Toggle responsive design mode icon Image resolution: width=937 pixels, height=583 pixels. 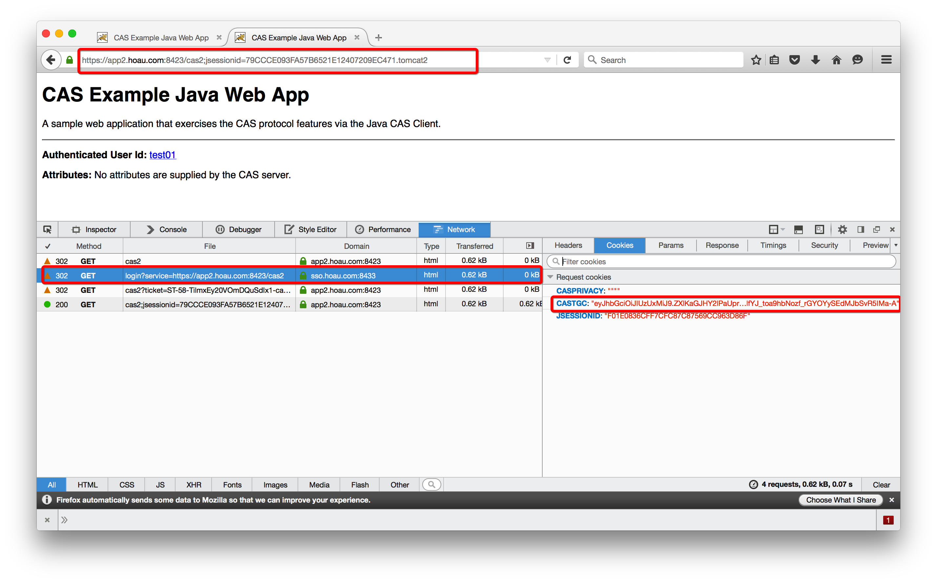(819, 229)
